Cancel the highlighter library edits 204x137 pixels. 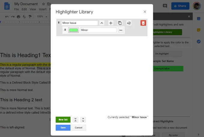[79, 128]
